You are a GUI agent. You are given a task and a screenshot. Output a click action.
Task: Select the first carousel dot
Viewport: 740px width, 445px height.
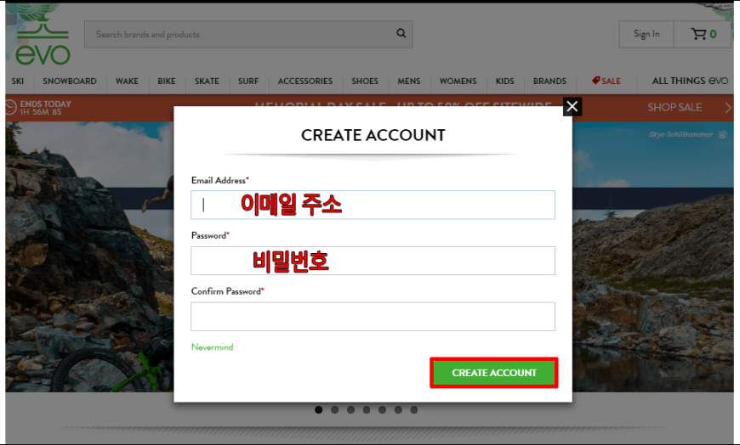tap(319, 409)
